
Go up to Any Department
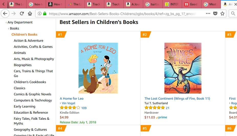20,22
